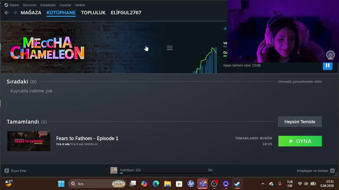
Task: Click the 'TAMAMLANDI: BUGÜN' completion text
Action: point(253,138)
